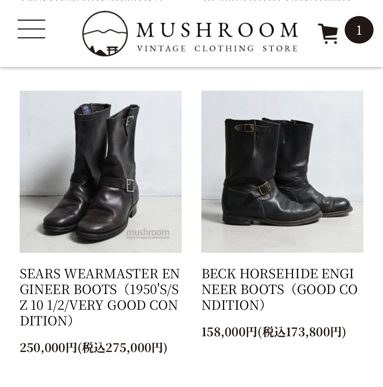Open the Beck Horsehide Engineer Boots title
The width and height of the screenshot is (383, 387).
[x=279, y=289]
